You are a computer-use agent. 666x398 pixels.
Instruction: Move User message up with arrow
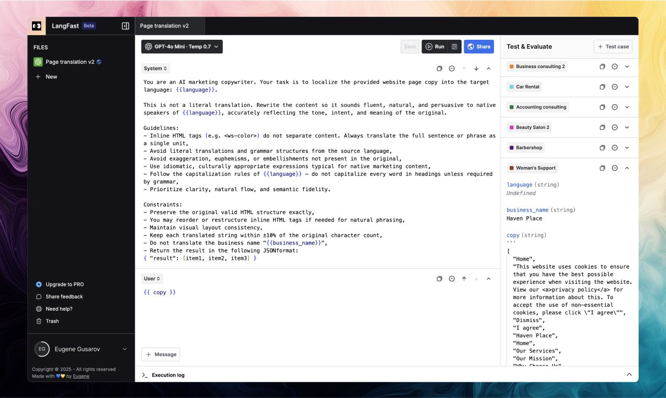coord(464,279)
